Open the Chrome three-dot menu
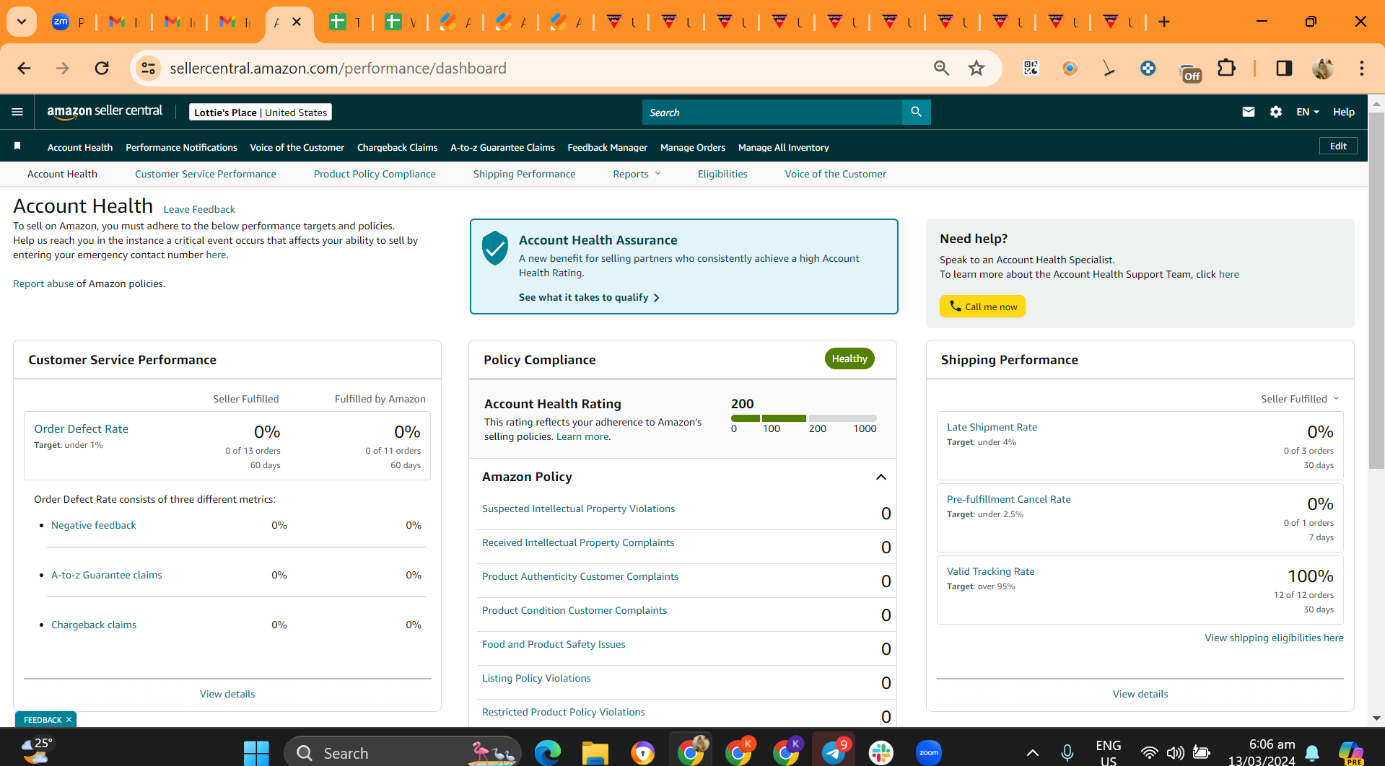The height and width of the screenshot is (766, 1385). [x=1361, y=68]
